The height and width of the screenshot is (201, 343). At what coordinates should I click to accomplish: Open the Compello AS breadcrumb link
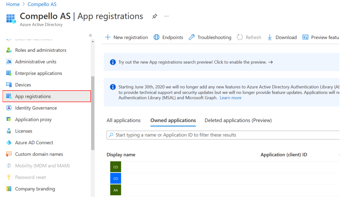click(x=42, y=4)
